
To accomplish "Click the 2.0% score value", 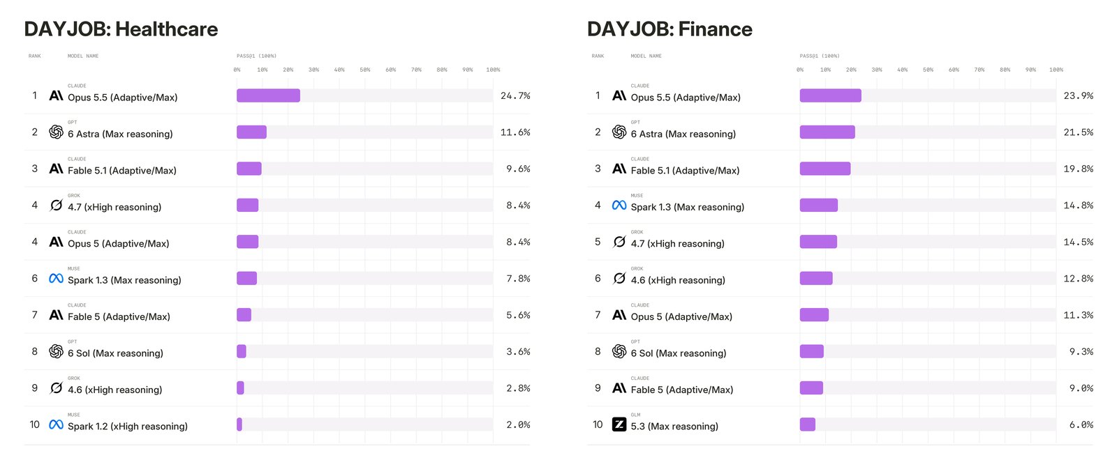I will point(518,424).
